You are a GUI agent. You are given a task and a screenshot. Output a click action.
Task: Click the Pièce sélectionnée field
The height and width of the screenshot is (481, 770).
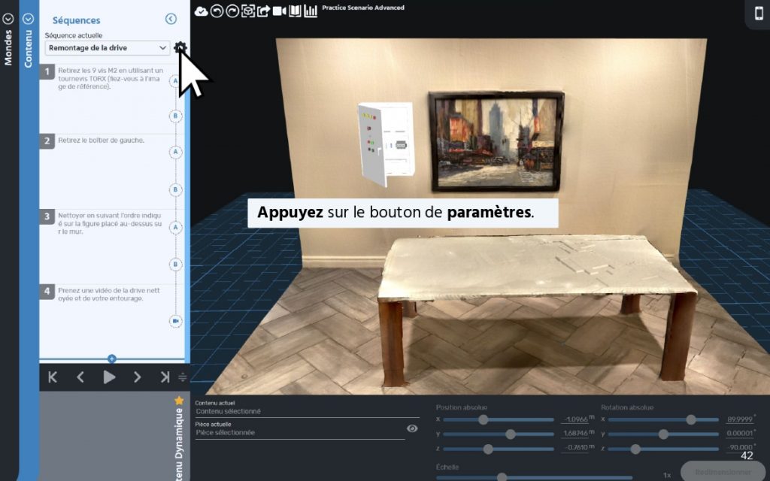pos(300,433)
